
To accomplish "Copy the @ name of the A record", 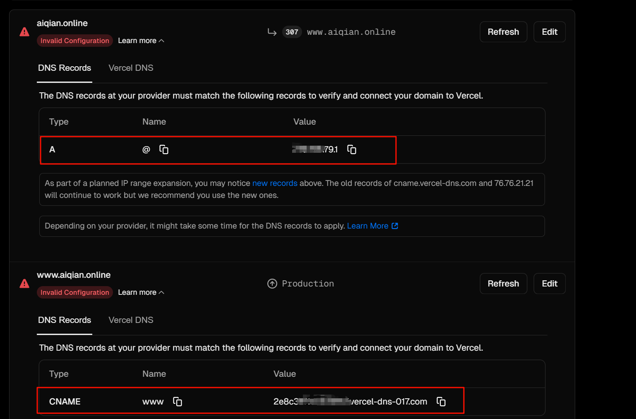I will tap(164, 149).
